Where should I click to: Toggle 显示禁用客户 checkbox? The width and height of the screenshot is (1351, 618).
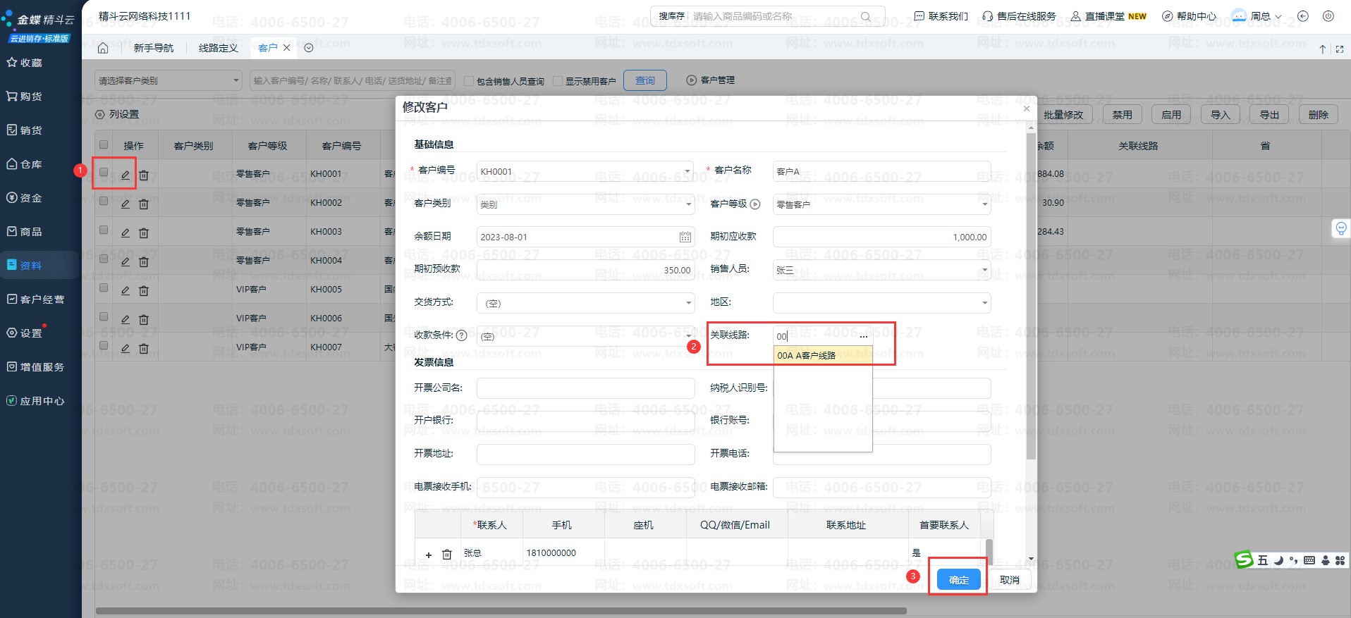click(x=558, y=81)
